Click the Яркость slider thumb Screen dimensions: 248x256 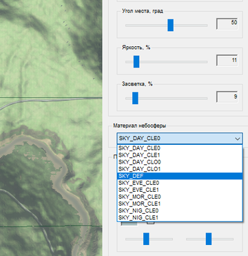click(136, 61)
